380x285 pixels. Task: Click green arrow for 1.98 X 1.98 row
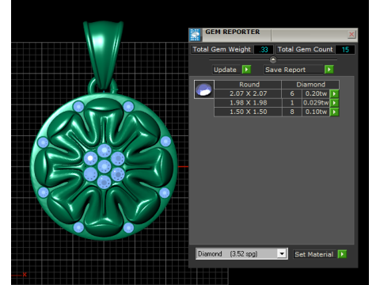334,103
